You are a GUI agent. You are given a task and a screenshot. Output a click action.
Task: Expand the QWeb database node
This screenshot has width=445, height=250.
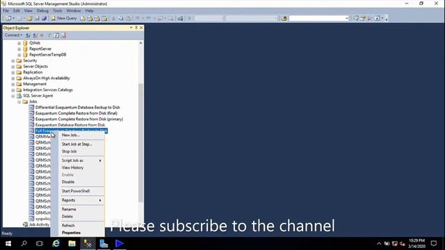click(x=19, y=43)
